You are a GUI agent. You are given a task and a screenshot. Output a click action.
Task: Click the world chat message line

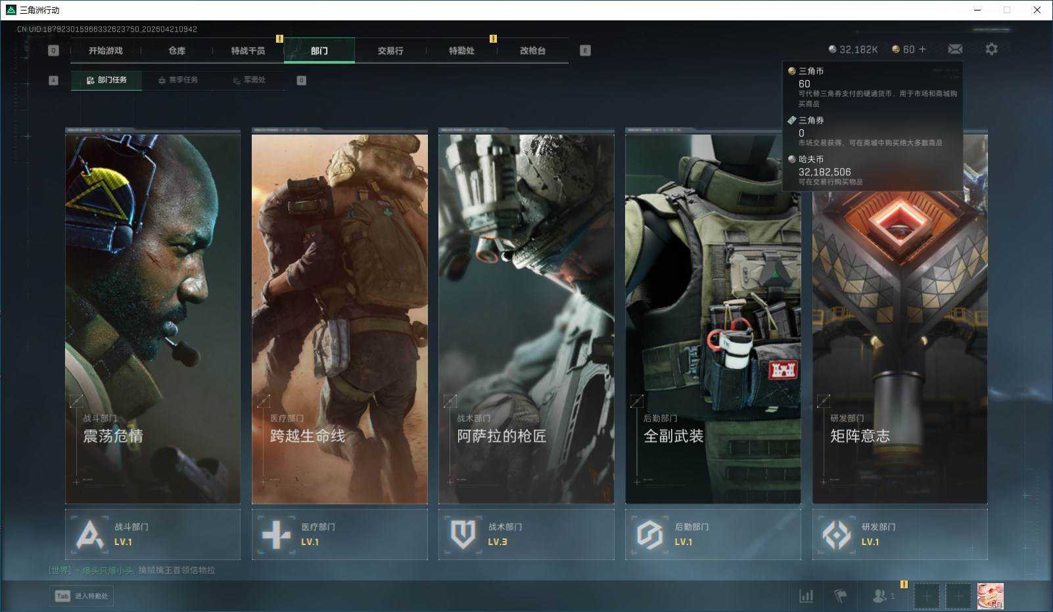point(132,570)
